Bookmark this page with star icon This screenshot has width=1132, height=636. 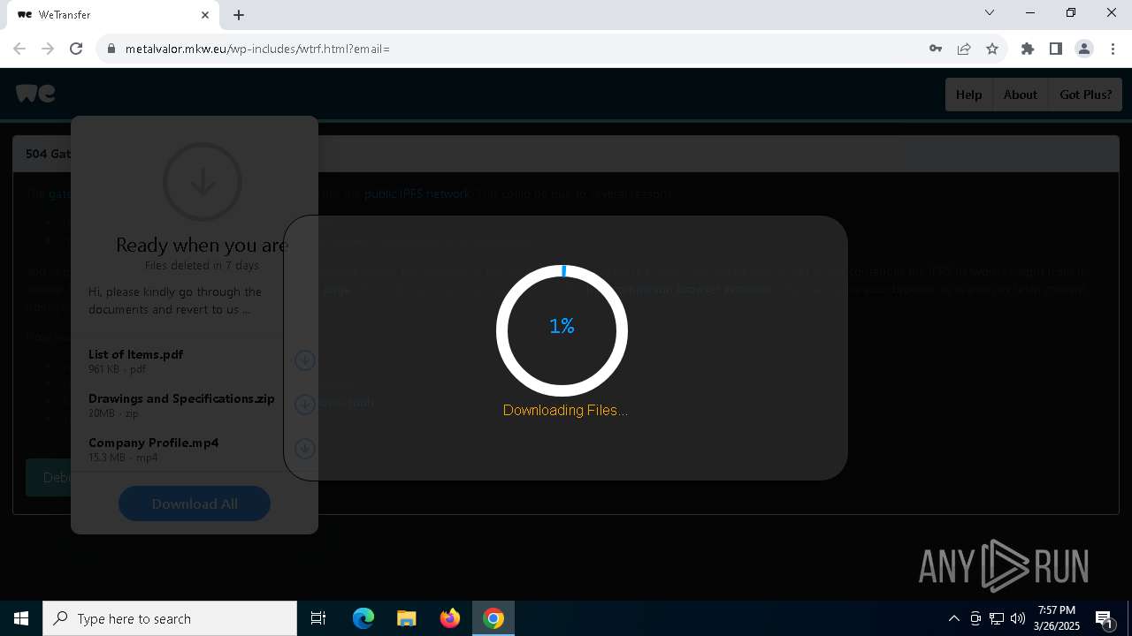pos(992,49)
